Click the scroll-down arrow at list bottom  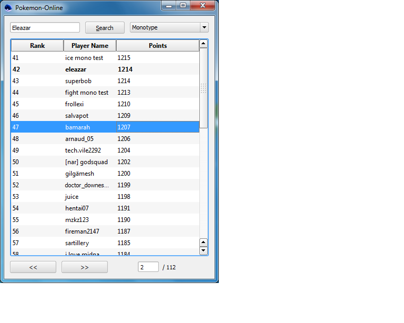coord(204,250)
